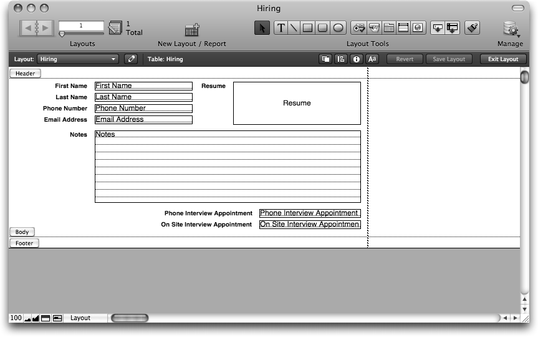Select the Rectangle tool
Image resolution: width=538 pixels, height=337 pixels.
[308, 28]
